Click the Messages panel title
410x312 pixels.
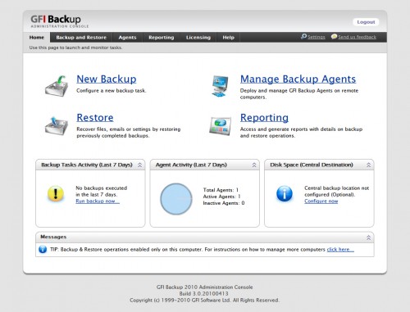[53, 237]
